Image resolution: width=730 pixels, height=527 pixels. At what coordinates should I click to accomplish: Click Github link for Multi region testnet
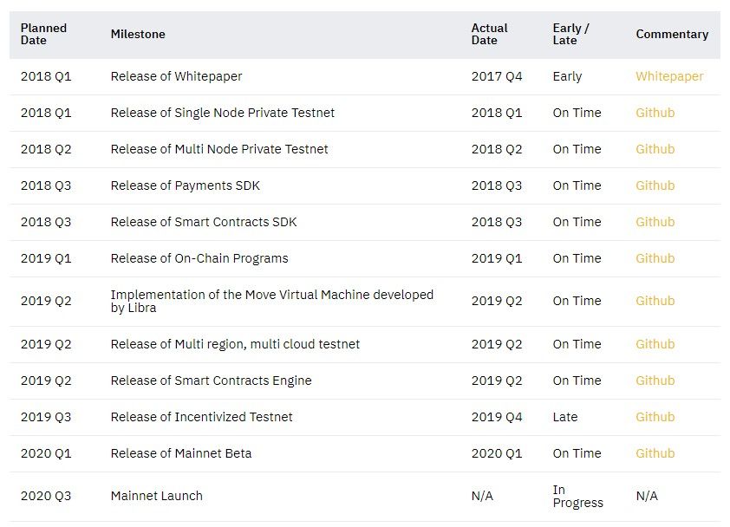coord(655,344)
